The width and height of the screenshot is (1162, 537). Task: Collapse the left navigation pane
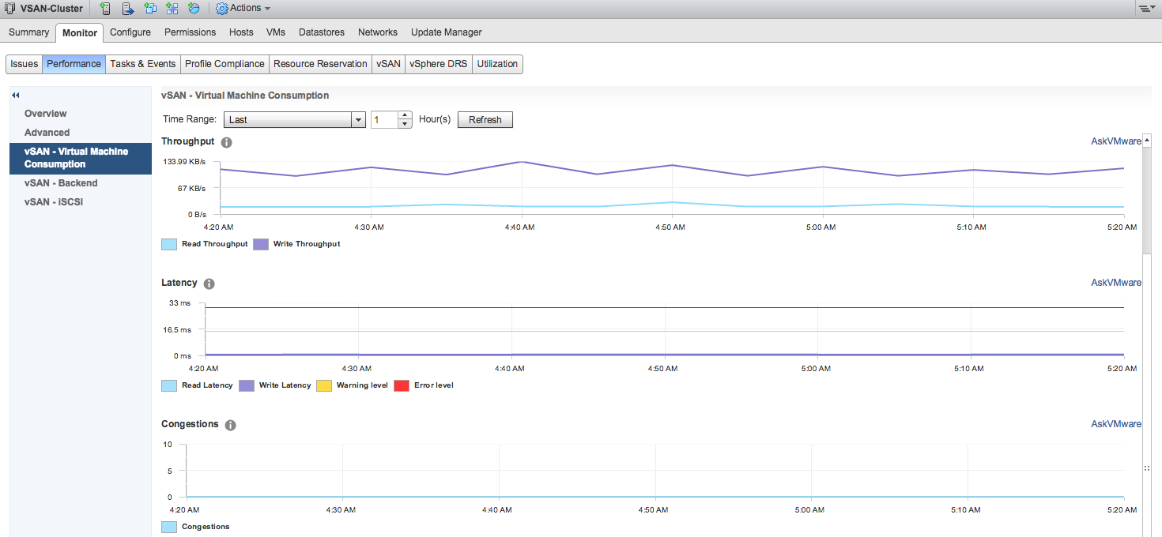14,94
